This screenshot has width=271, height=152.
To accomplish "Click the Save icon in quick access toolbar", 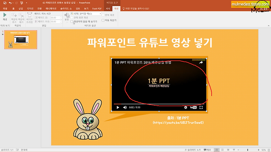I will coord(5,3).
